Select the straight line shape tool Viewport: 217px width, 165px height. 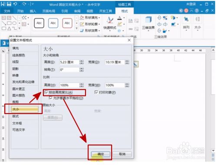pos(14,18)
